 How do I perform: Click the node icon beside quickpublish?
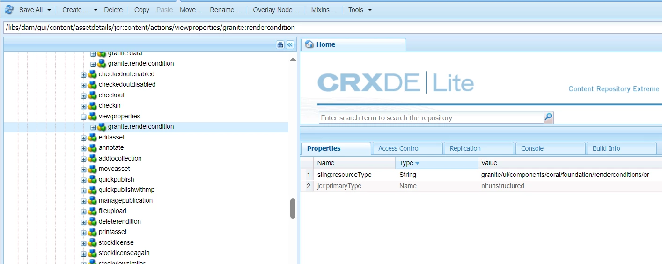click(x=92, y=179)
